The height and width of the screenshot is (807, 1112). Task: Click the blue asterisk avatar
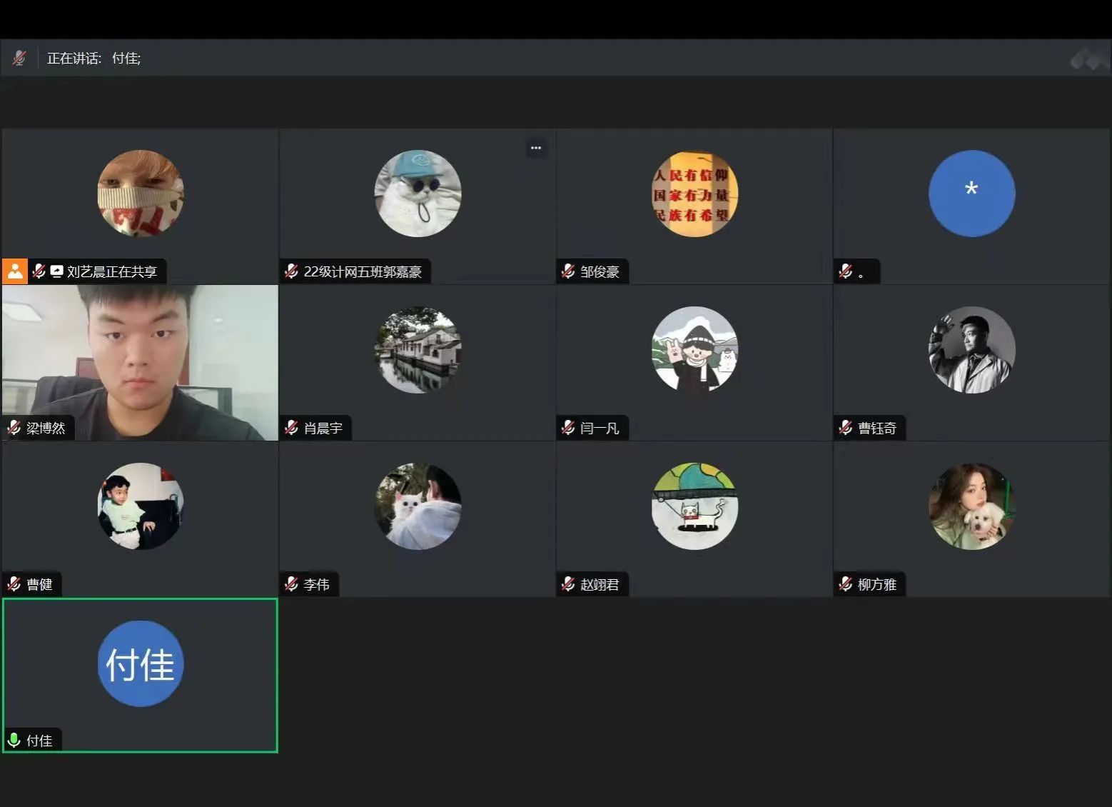click(x=971, y=194)
